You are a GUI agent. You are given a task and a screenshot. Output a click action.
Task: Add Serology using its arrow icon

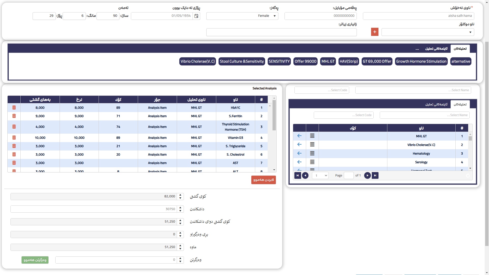tap(299, 162)
